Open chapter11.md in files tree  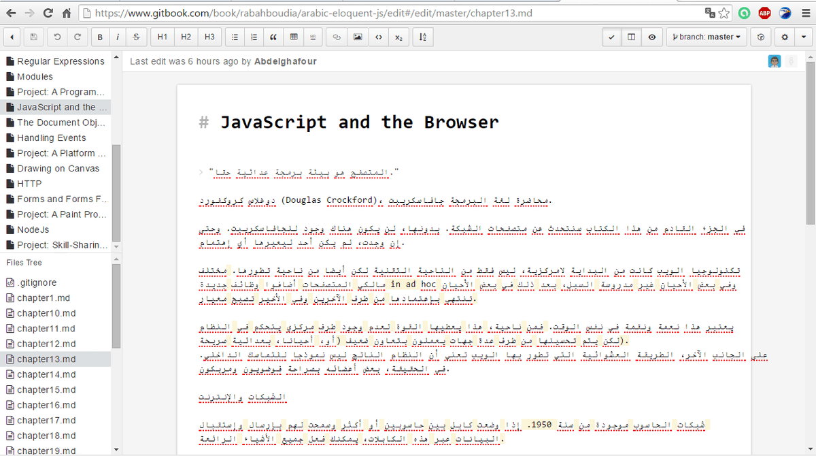(x=56, y=329)
